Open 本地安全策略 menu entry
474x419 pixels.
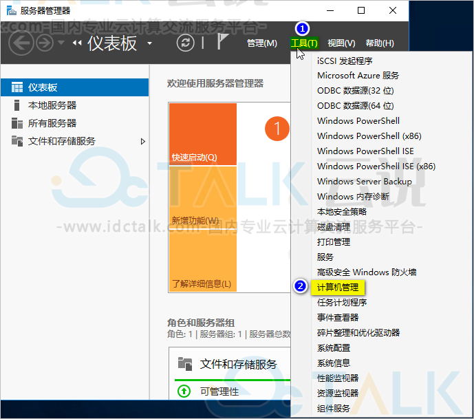(342, 212)
